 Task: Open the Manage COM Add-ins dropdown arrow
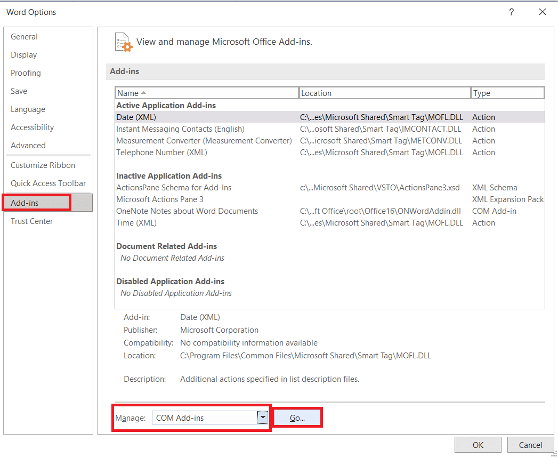pyautogui.click(x=262, y=418)
